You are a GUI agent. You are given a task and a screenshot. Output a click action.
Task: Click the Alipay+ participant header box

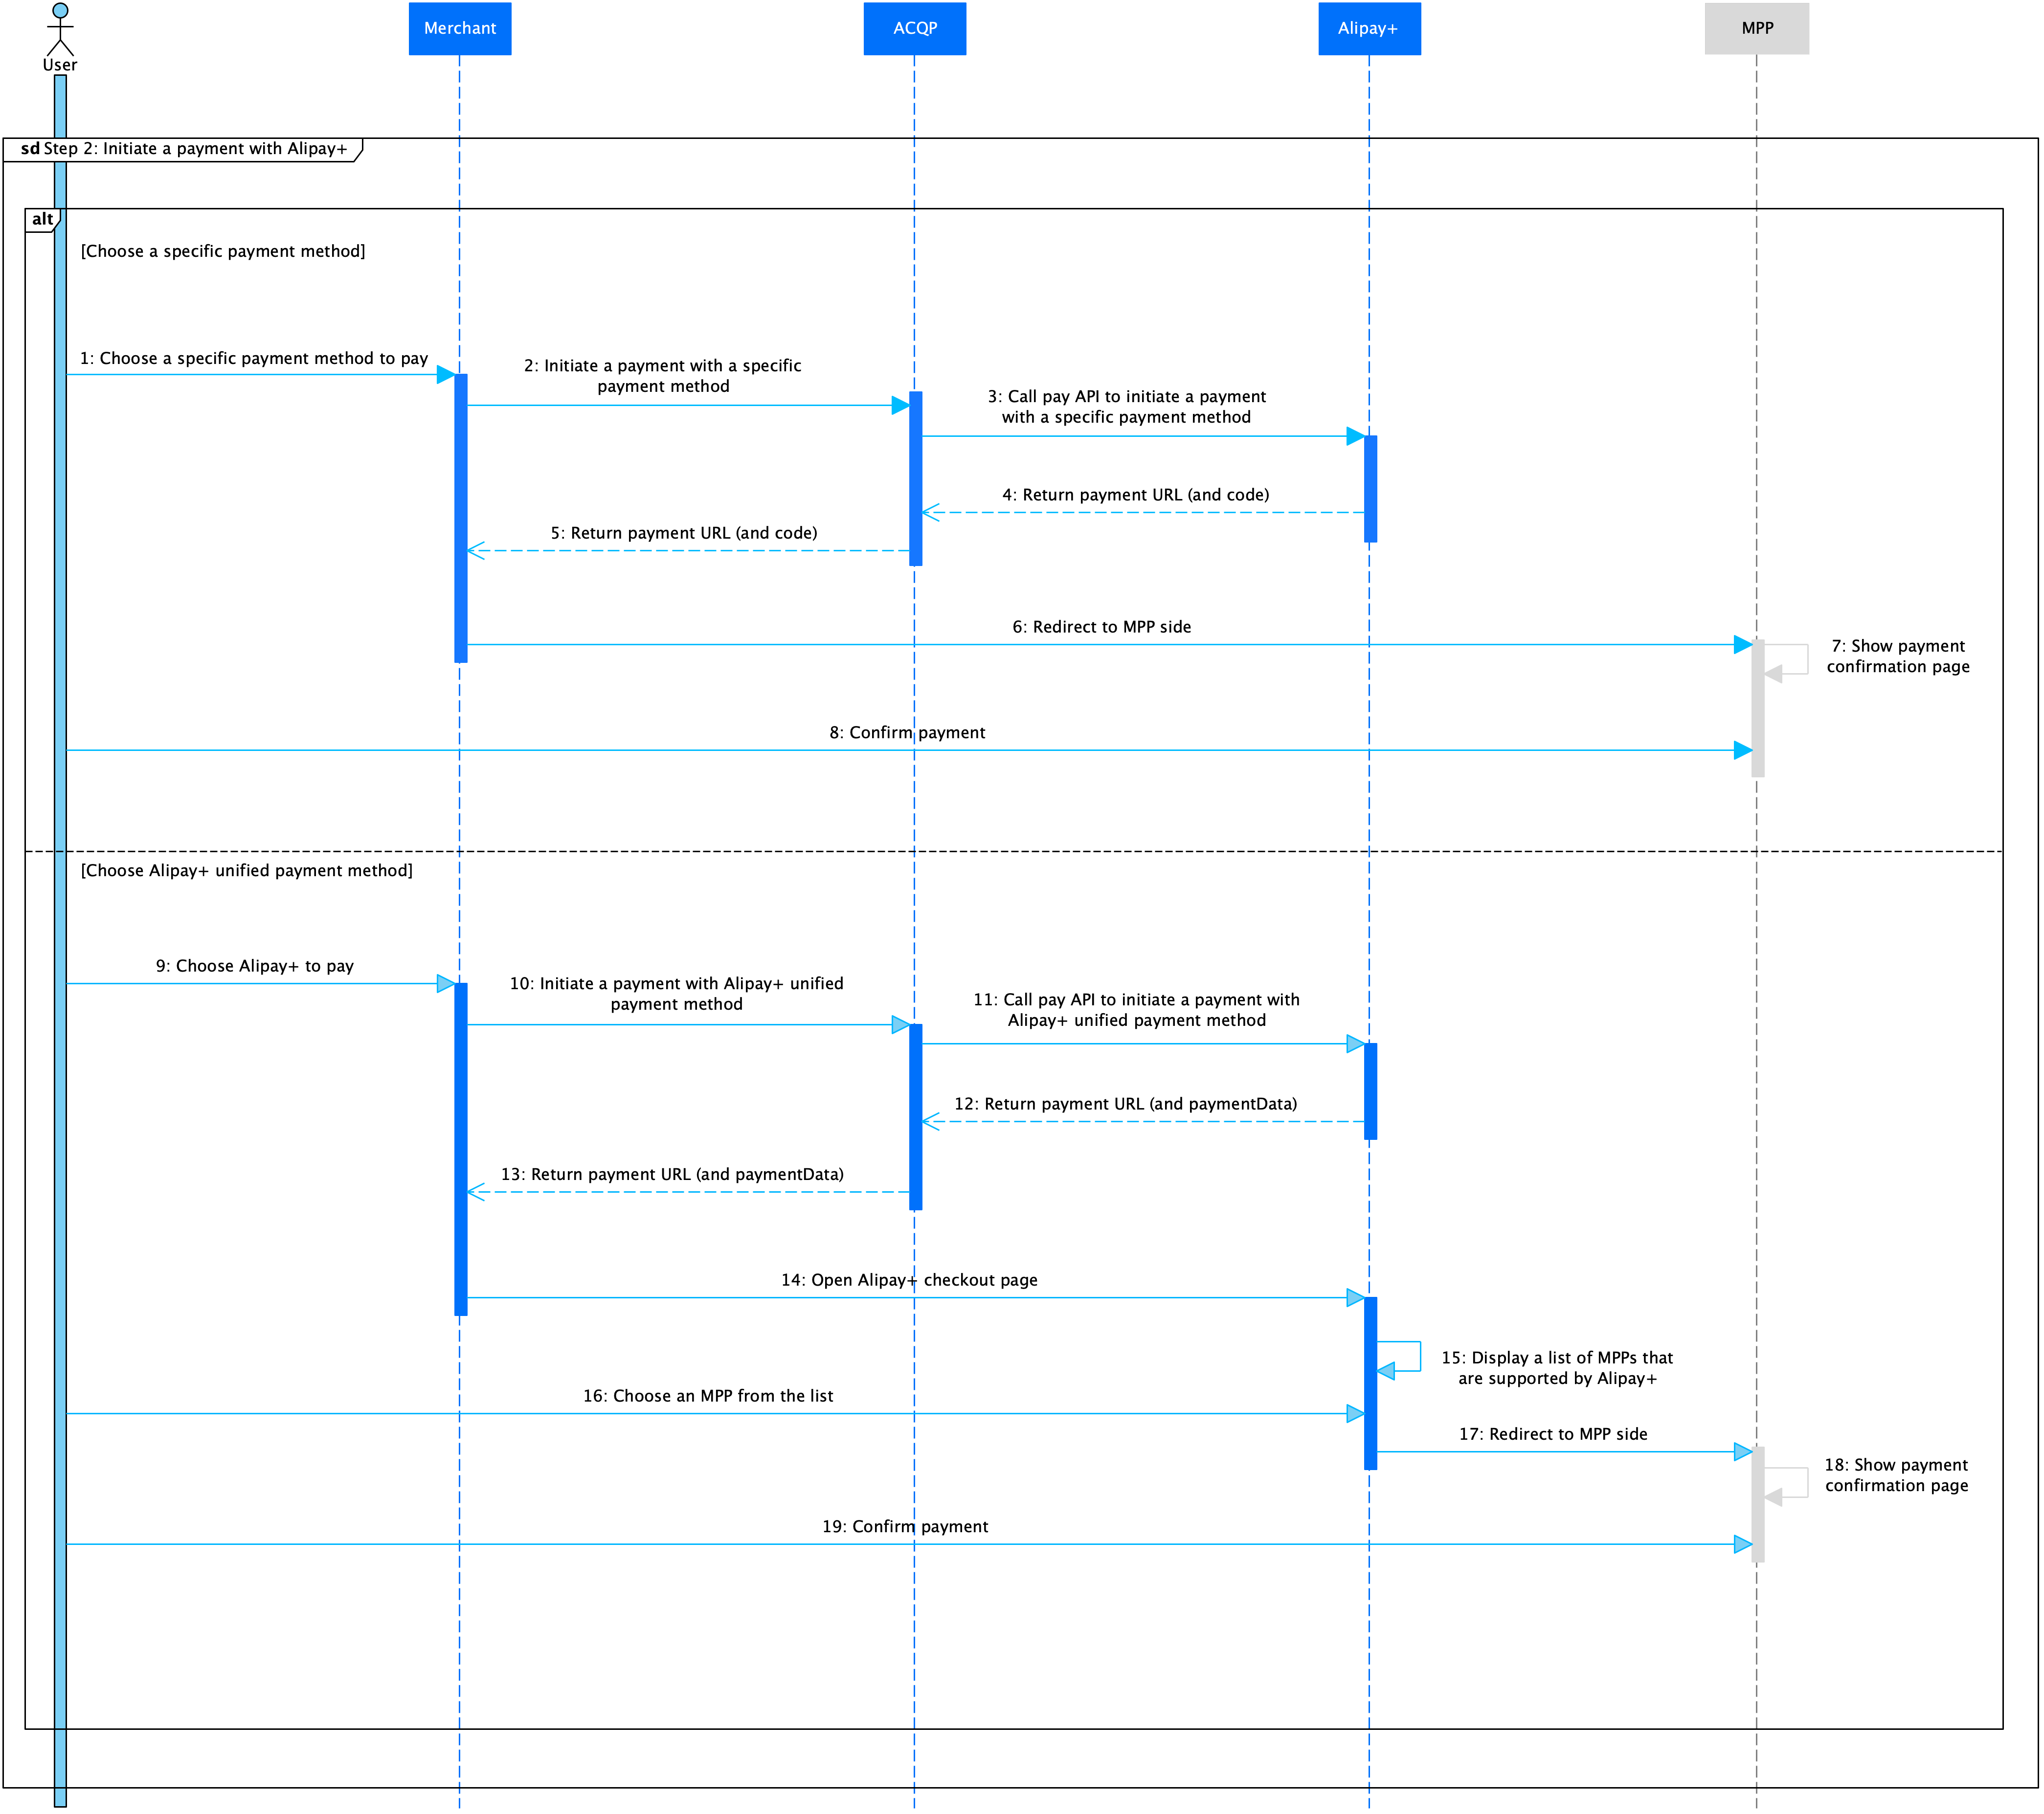tap(1369, 28)
